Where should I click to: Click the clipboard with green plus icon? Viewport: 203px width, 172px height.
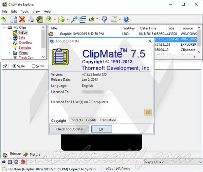40,19
